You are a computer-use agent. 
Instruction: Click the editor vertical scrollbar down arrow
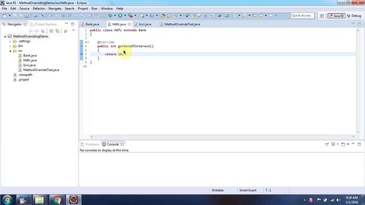(x=358, y=132)
